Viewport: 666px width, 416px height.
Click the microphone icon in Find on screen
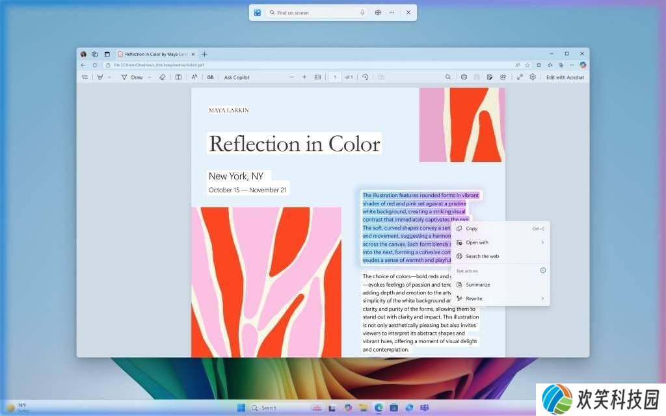click(362, 13)
